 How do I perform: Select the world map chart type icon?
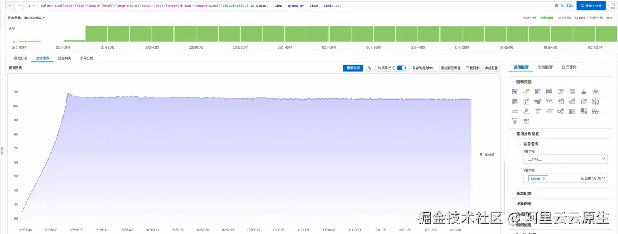point(549,101)
